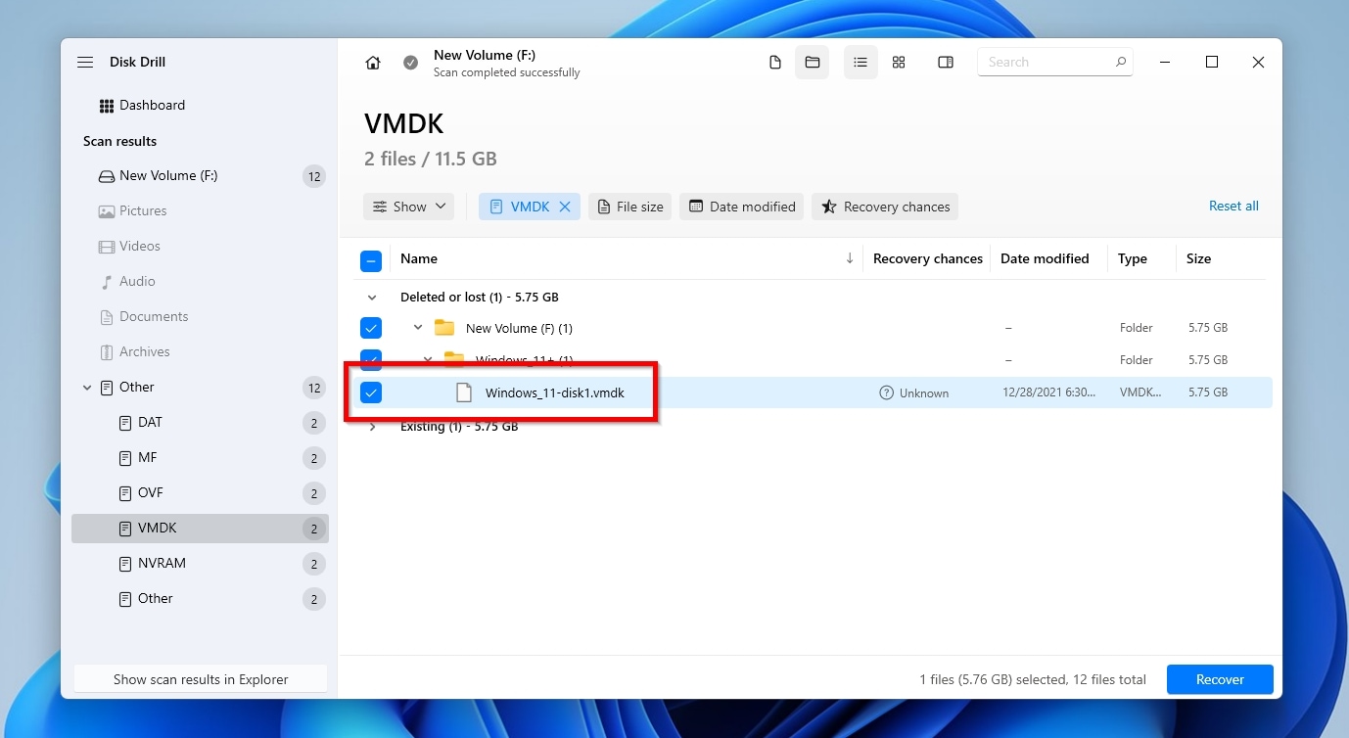Click the NVRAM sidebar file icon

[x=124, y=564]
